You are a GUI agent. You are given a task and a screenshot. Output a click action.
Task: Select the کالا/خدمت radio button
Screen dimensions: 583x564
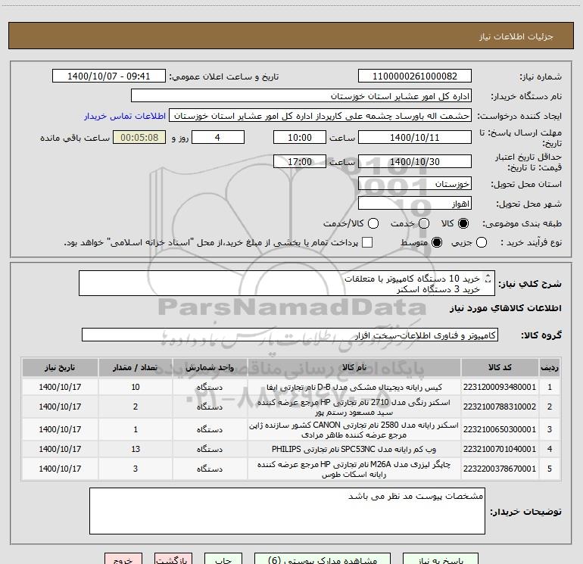373,223
